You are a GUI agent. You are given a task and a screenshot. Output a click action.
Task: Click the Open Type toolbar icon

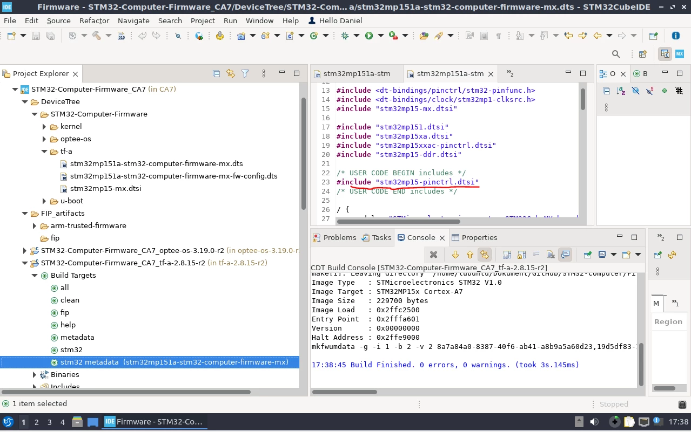click(x=423, y=36)
